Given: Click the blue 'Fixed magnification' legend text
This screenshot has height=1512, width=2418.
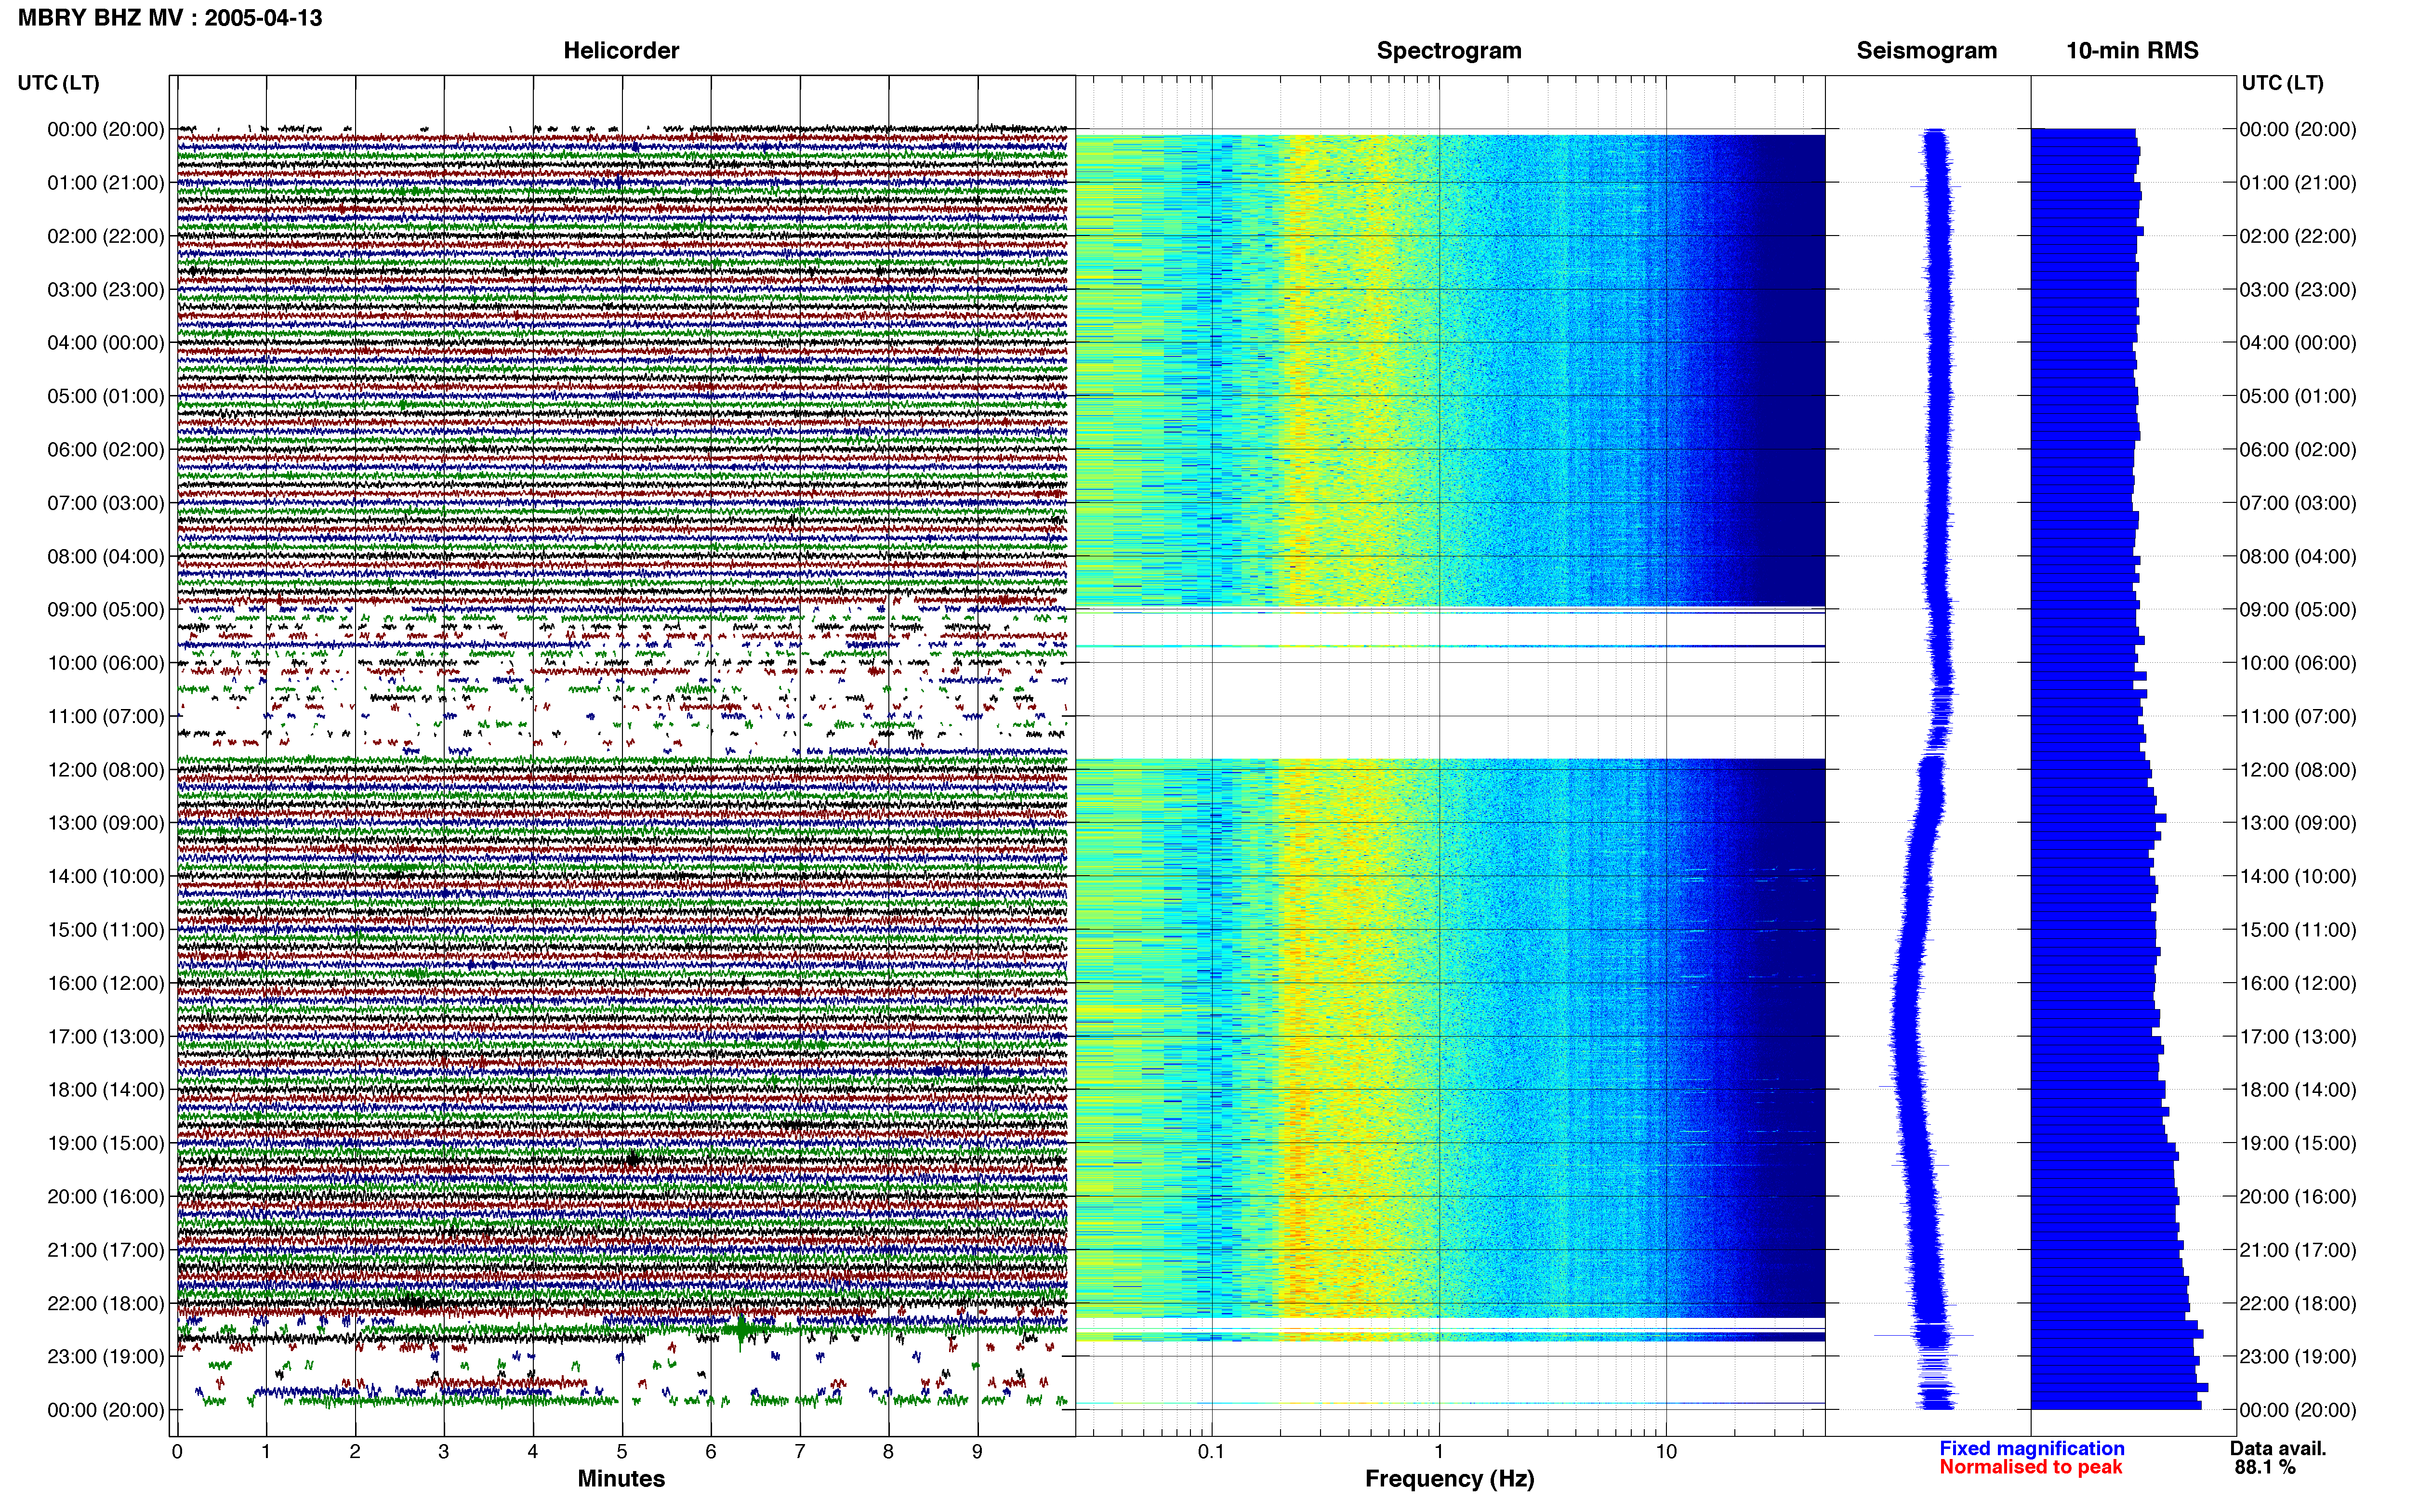Looking at the screenshot, I should tap(2032, 1448).
